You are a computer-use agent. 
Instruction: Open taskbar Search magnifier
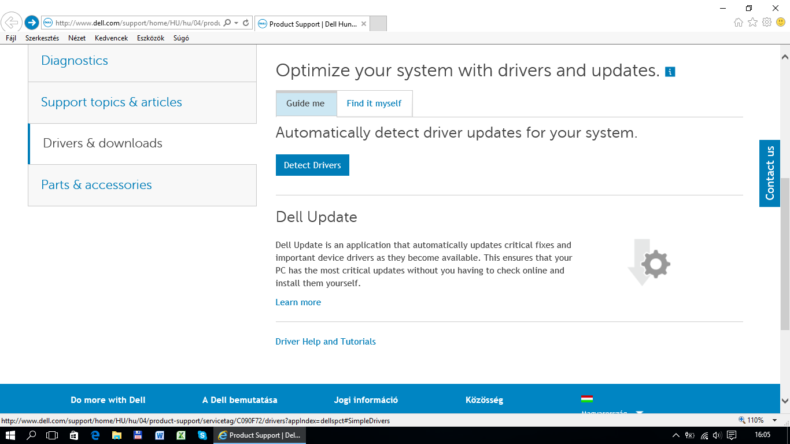point(32,435)
